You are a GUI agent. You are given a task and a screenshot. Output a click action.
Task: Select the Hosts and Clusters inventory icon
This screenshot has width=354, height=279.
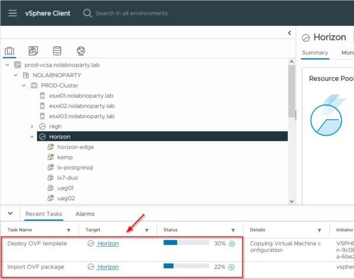pyautogui.click(x=9, y=51)
